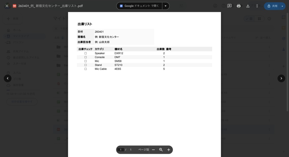Click the 備考 column header

tap(169, 49)
